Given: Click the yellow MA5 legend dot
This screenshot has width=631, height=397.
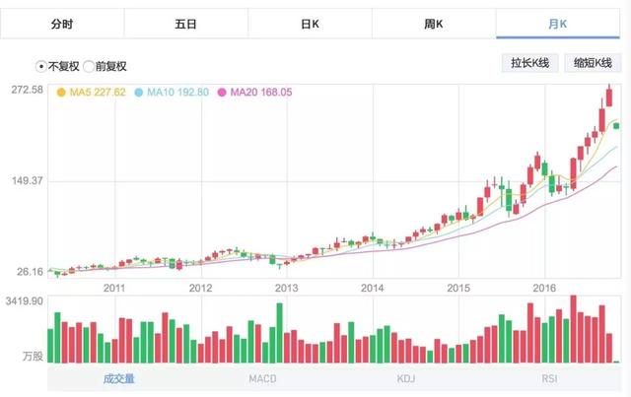Looking at the screenshot, I should pos(61,93).
